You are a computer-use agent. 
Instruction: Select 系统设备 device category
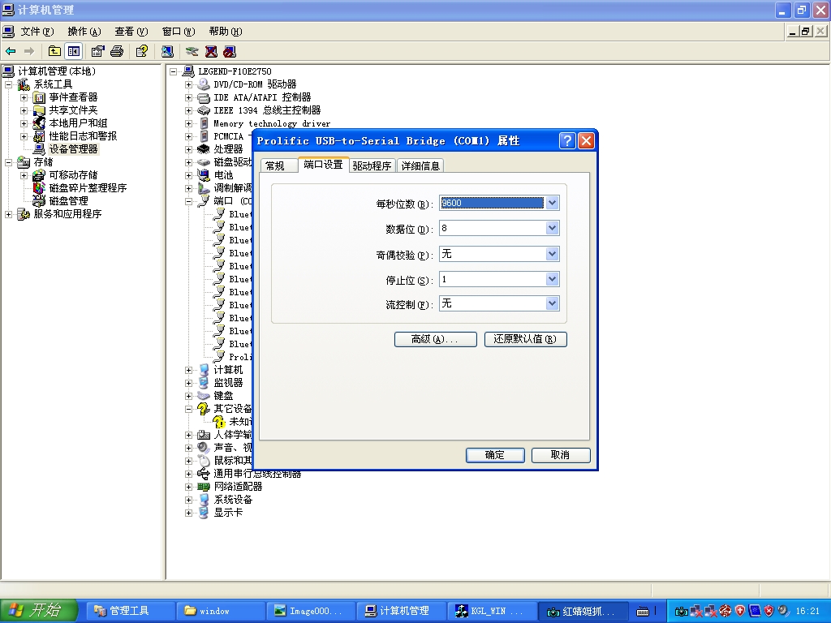tap(233, 500)
